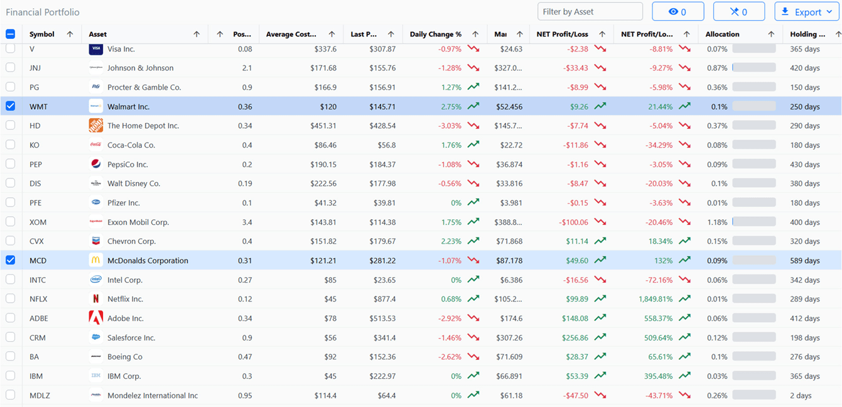This screenshot has width=842, height=407.
Task: Toggle the select-all header checkbox
Action: click(10, 34)
